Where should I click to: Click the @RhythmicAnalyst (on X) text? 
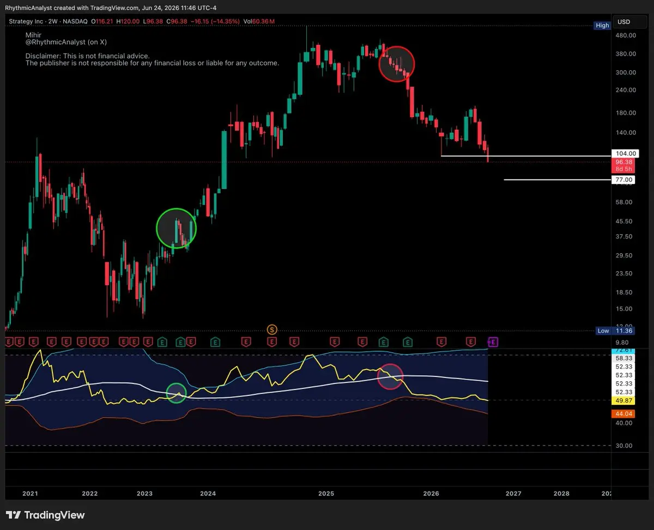pos(66,41)
